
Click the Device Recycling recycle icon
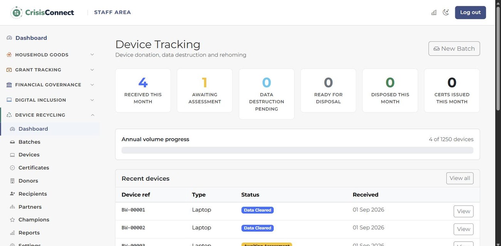coord(9,115)
